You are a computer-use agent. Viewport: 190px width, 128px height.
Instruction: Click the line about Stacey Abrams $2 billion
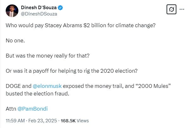(x=80, y=25)
